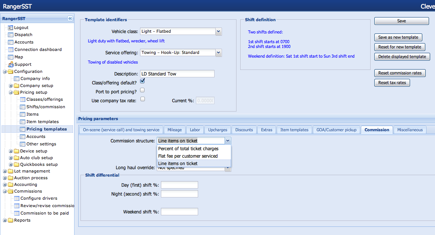
Task: Open the Service offering dropdown
Action: coord(218,53)
